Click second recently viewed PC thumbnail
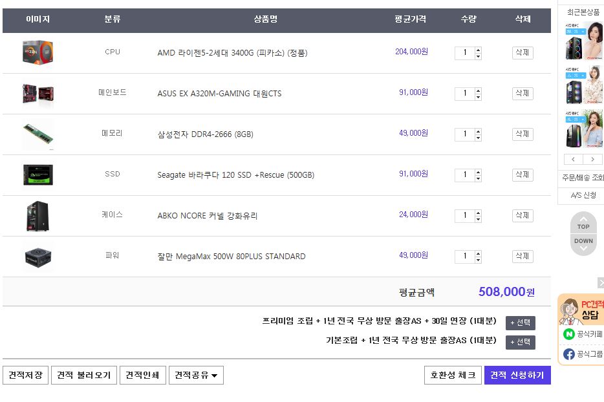604x402 pixels. click(x=583, y=85)
